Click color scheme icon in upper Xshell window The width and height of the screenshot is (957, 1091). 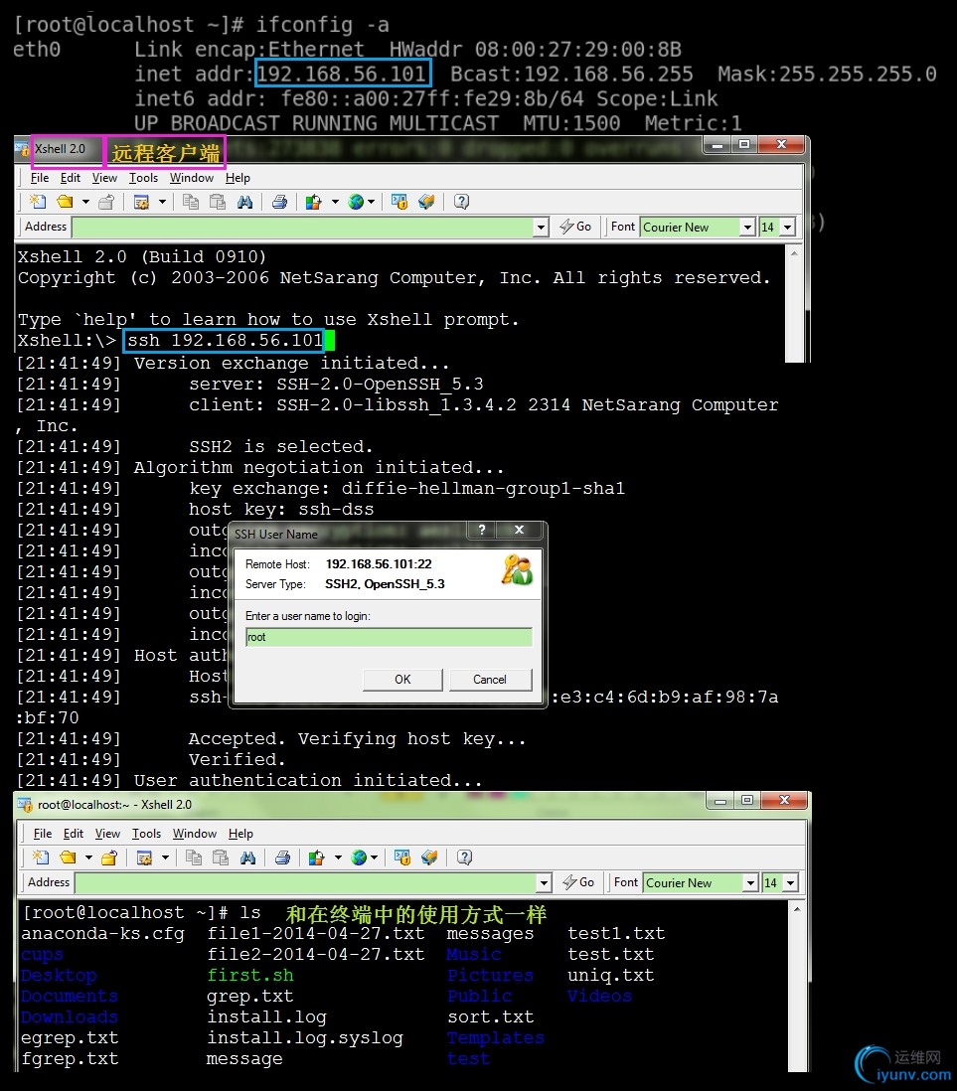314,202
